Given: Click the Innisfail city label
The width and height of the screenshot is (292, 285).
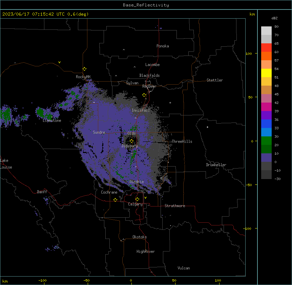Looking at the screenshot, I should [141, 110].
